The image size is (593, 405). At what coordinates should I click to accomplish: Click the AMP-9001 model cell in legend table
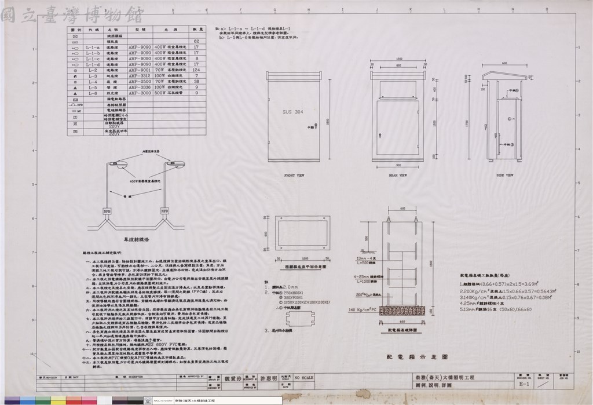[139, 71]
